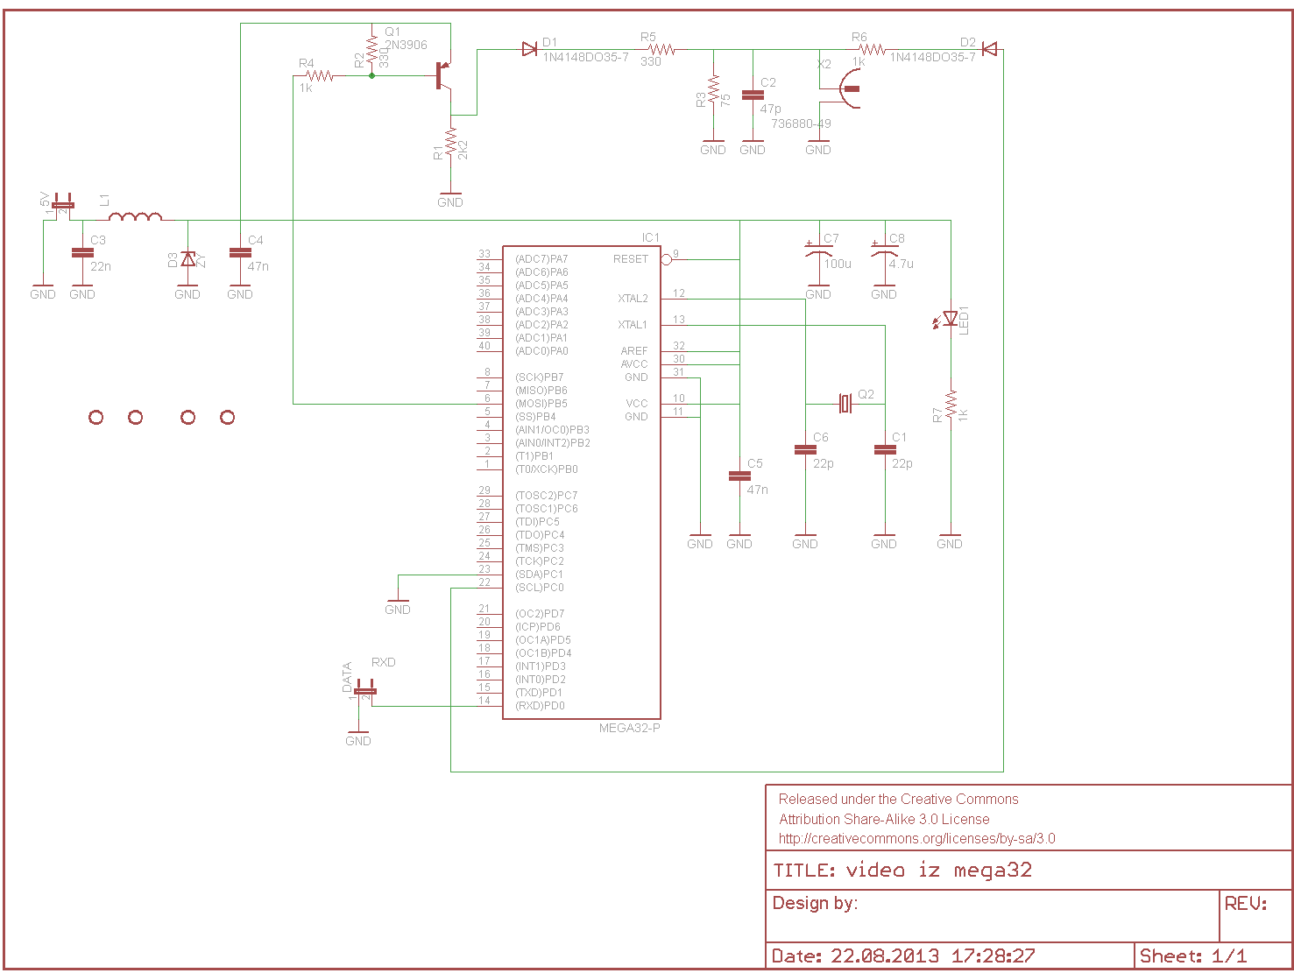The image size is (1294, 973).
Task: Select the L1 inductor coil
Action: (135, 216)
